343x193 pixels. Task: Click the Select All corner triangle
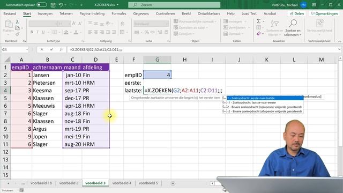tap(7, 60)
